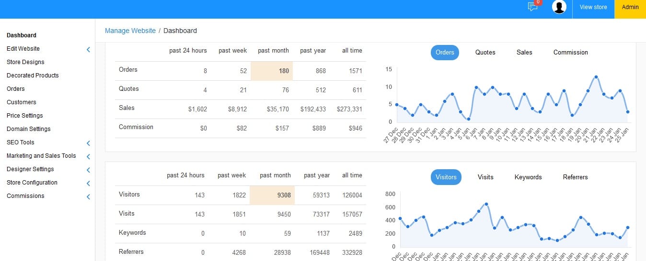Screen dimensions: 646x261
Task: Open the Keywords chart tab
Action: point(528,177)
